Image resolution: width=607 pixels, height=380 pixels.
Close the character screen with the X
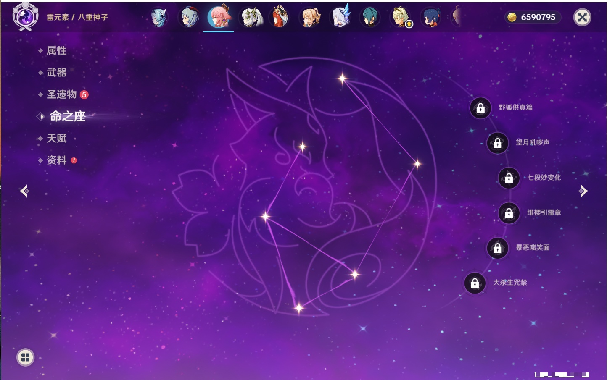click(582, 17)
